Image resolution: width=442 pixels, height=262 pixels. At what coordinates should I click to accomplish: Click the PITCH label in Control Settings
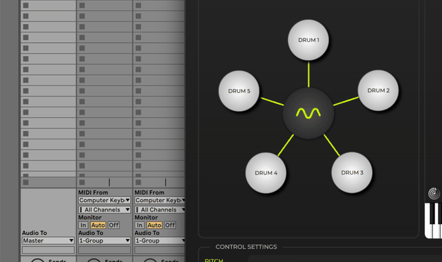[x=213, y=260]
